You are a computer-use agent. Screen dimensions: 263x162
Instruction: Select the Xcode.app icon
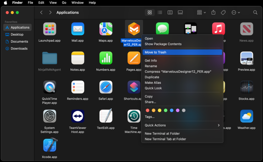50,145
